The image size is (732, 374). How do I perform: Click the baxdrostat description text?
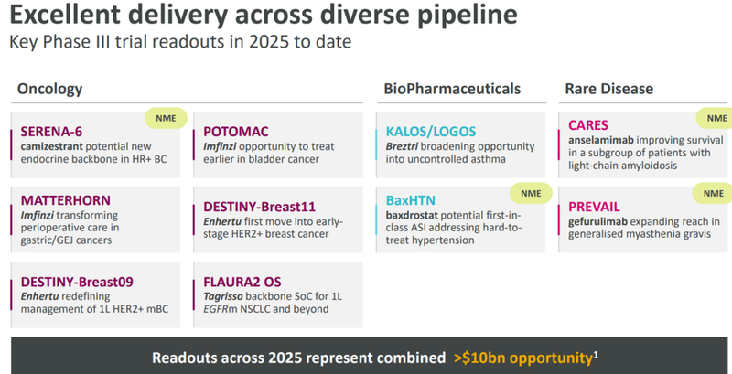453,228
